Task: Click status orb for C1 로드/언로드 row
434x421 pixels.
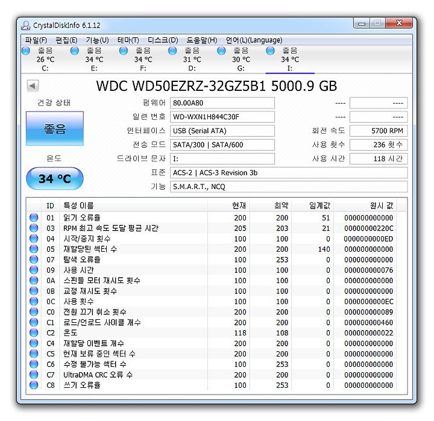Action: click(x=34, y=322)
